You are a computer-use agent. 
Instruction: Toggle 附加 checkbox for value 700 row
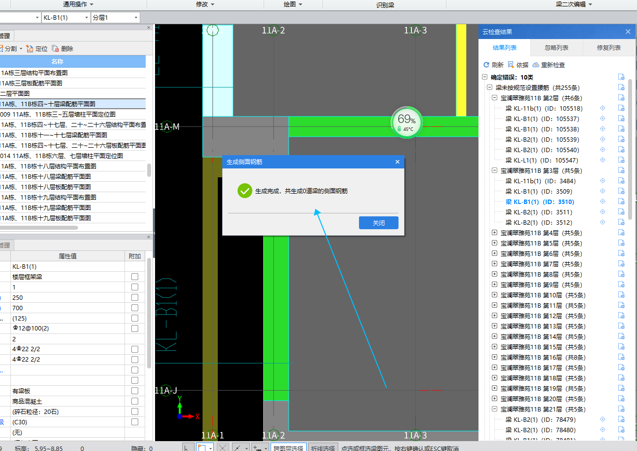click(x=135, y=308)
